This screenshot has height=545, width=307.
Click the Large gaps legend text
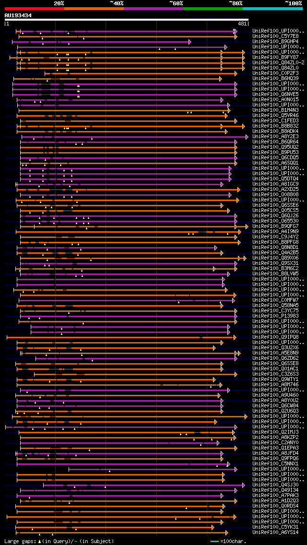coord(59,542)
